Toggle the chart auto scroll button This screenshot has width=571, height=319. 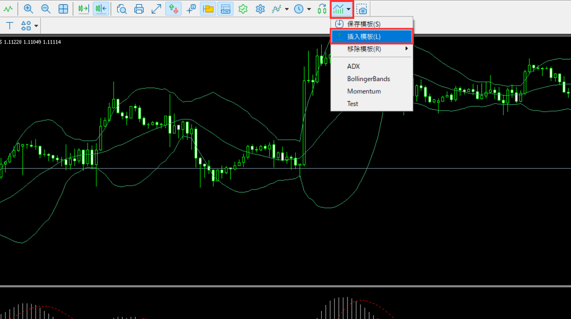84,9
